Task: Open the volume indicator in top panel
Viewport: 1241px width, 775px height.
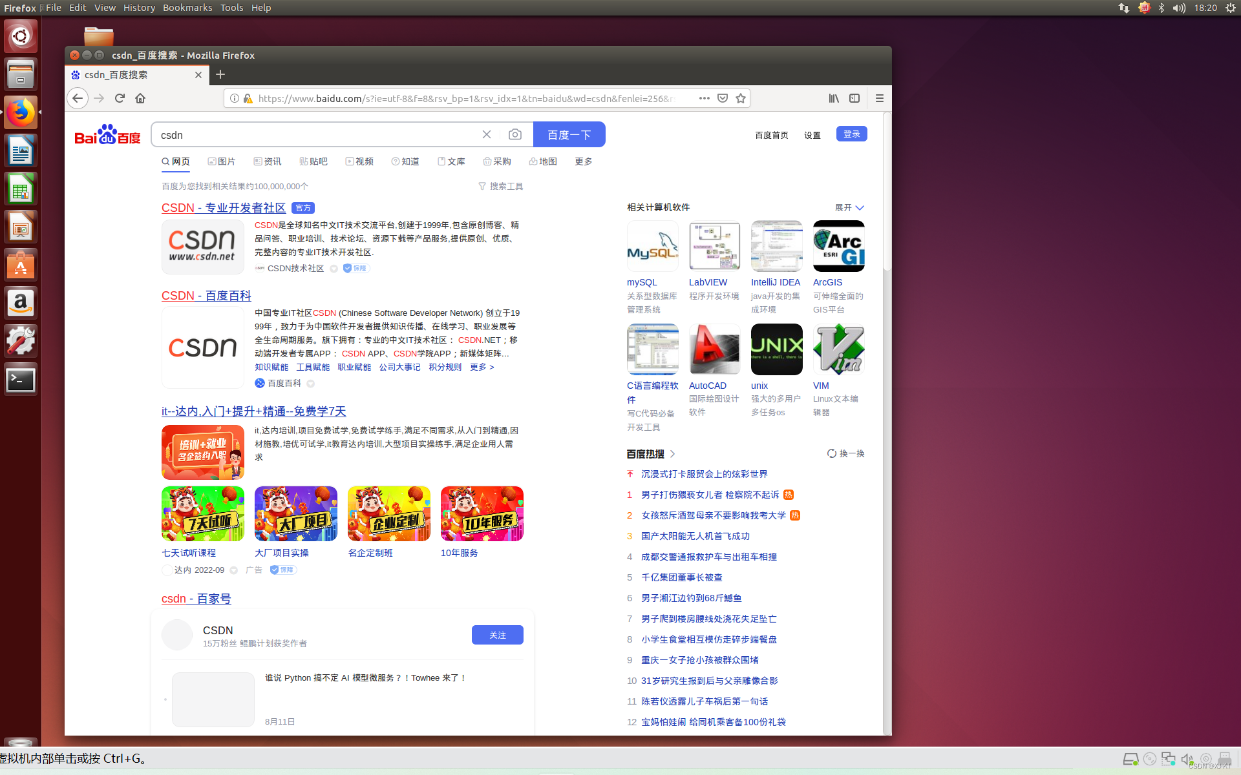Action: (1179, 8)
